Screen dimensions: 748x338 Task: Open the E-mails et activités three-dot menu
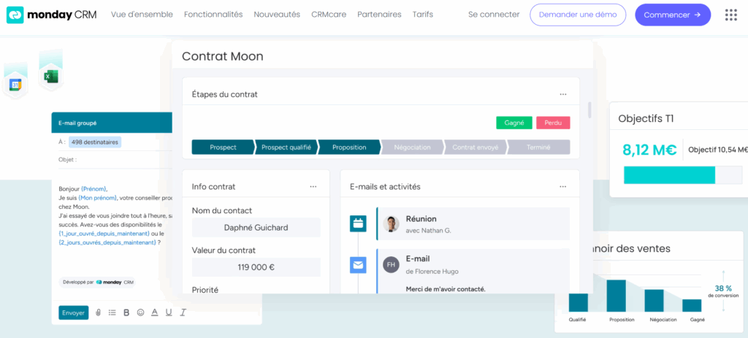point(562,186)
